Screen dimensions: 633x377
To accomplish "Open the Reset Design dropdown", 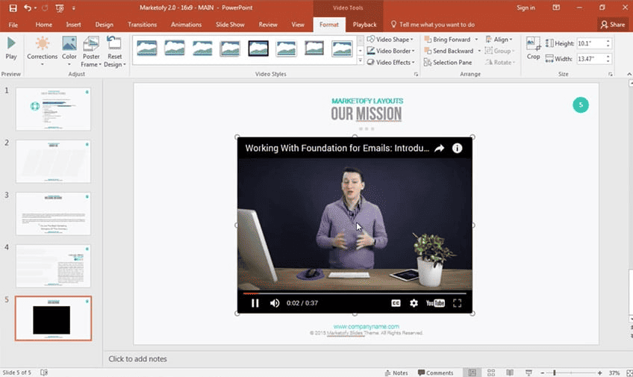I will point(115,52).
